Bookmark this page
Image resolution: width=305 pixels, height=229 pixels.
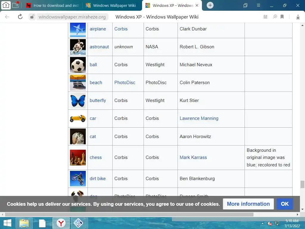click(x=282, y=17)
